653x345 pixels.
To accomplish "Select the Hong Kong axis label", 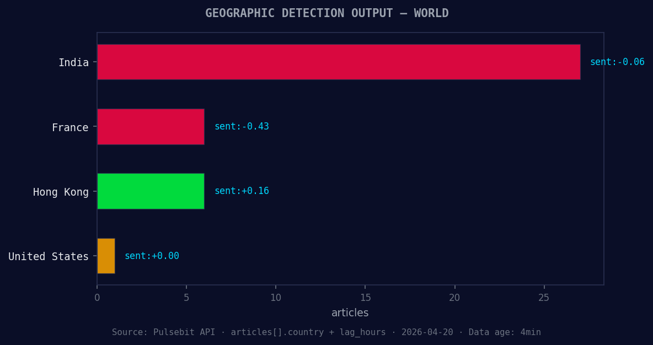I will [61, 191].
